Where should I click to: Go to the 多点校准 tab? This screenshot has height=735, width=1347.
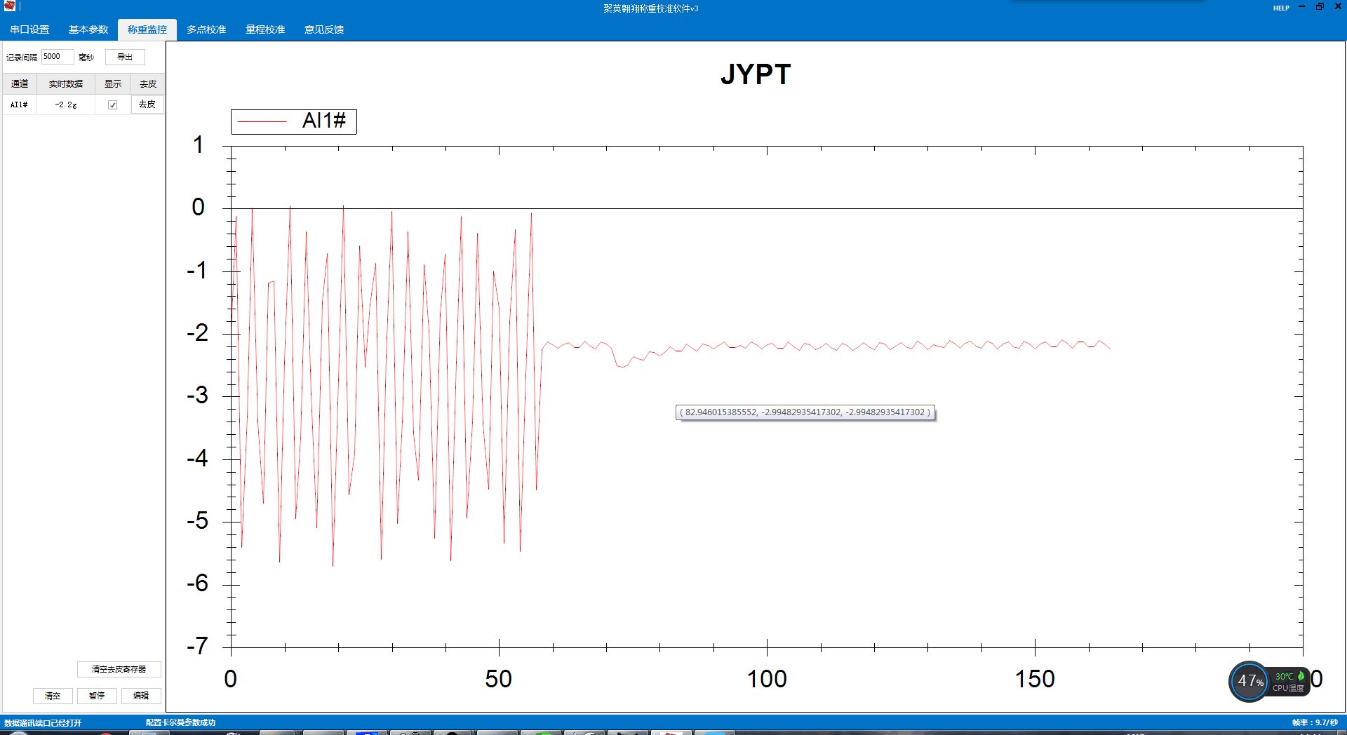206,29
